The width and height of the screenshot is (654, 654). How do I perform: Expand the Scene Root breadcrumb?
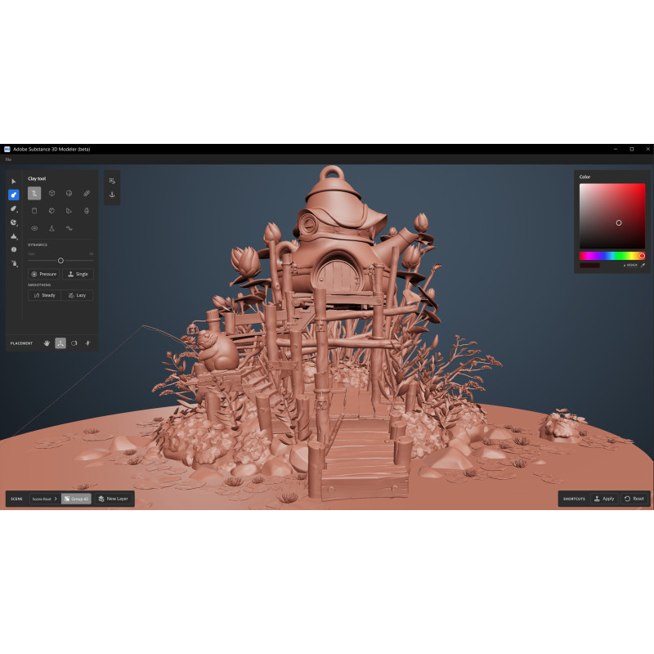(x=43, y=499)
